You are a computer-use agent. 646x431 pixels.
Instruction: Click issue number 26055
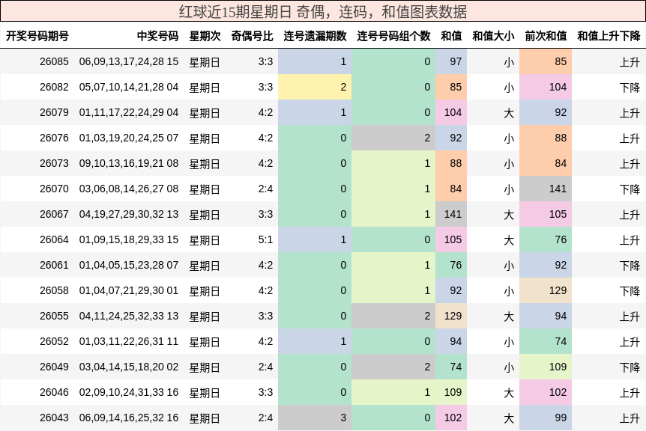[54, 317]
